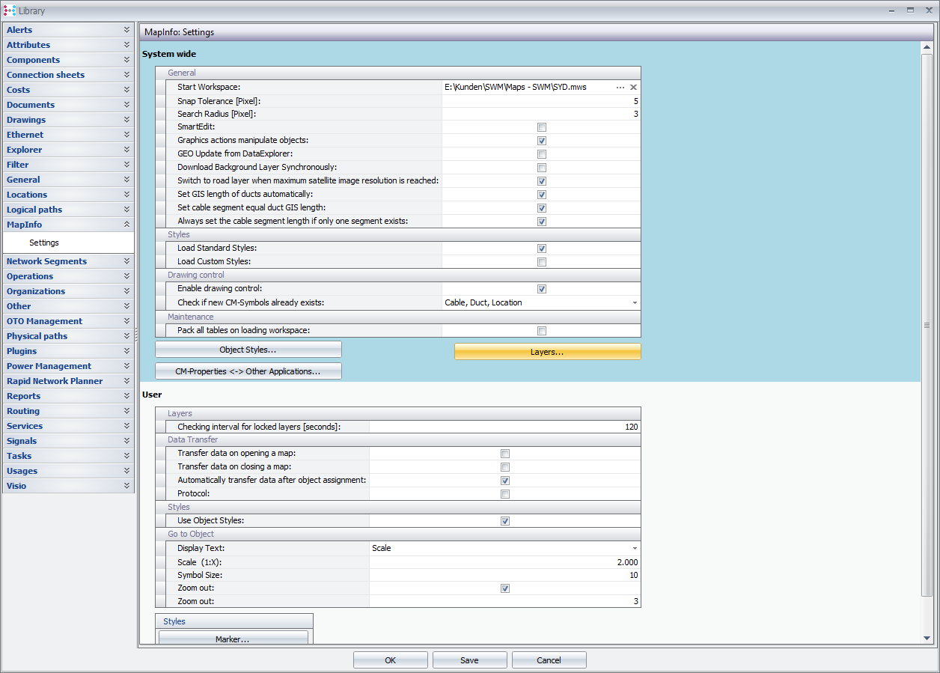
Task: Open the Documents section
Action: click(x=68, y=105)
